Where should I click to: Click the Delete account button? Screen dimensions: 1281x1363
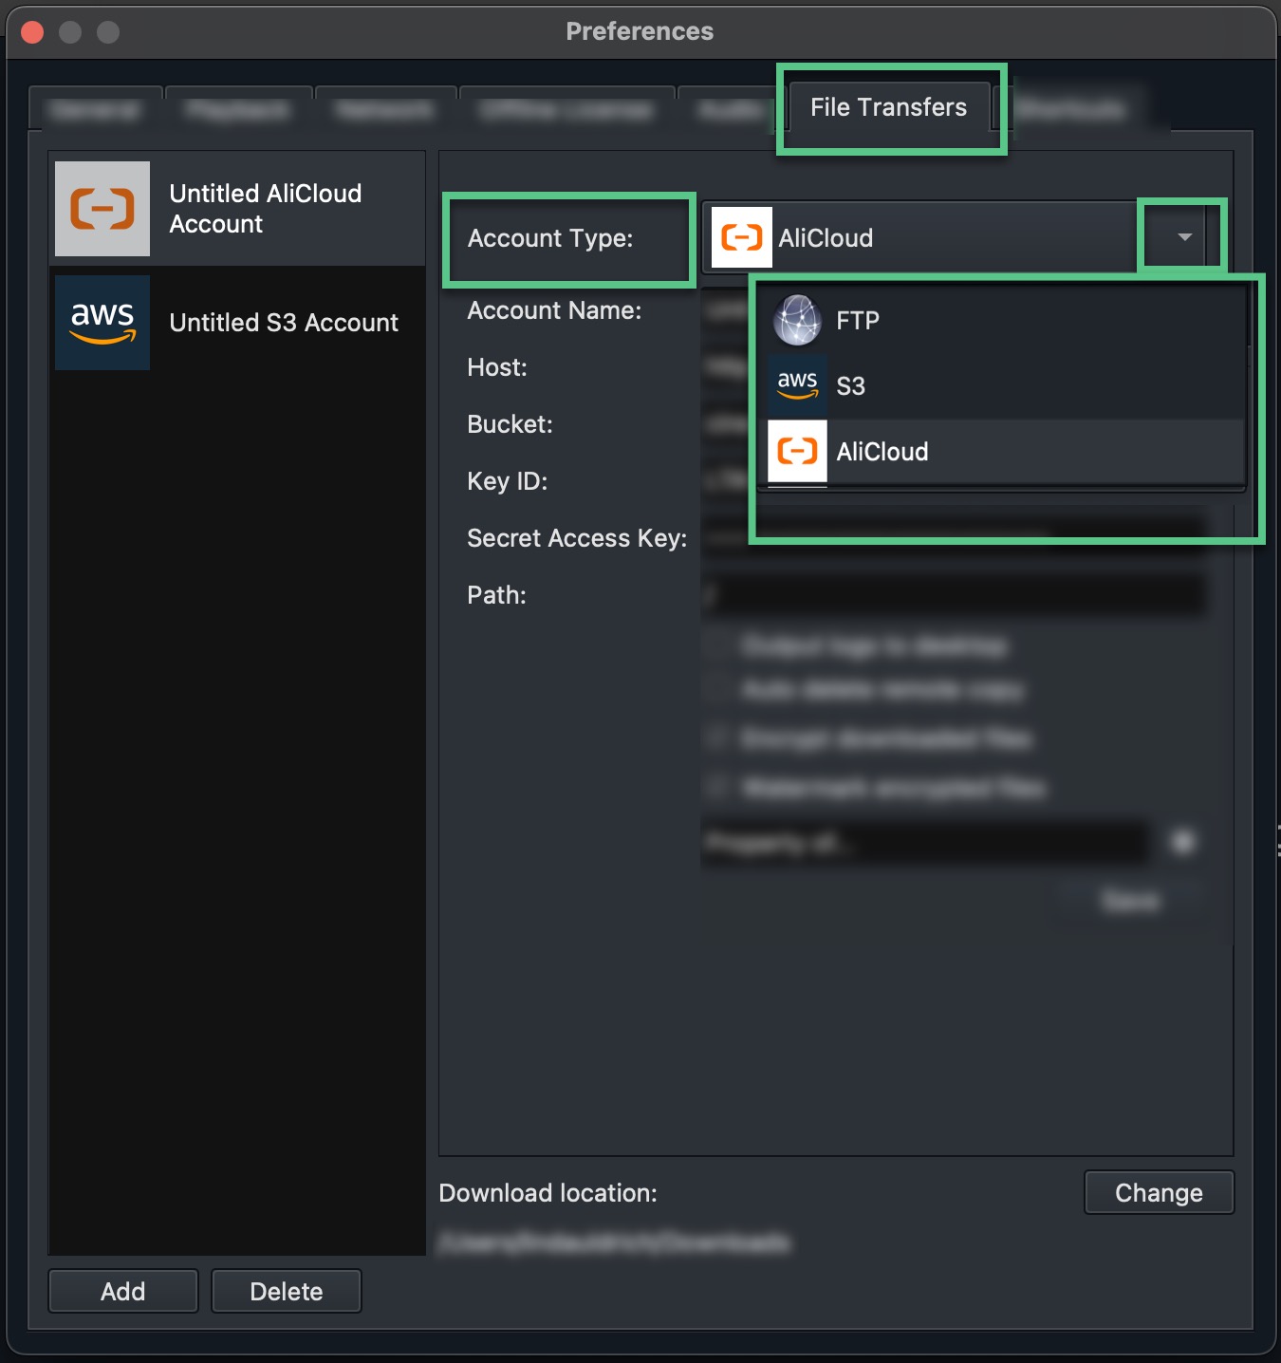[287, 1291]
